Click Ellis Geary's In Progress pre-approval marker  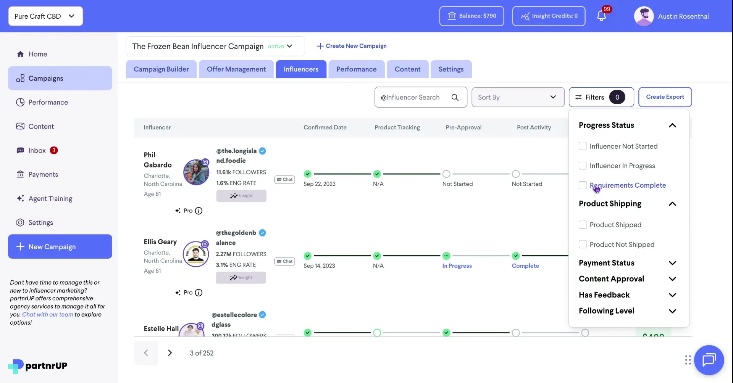coord(447,256)
